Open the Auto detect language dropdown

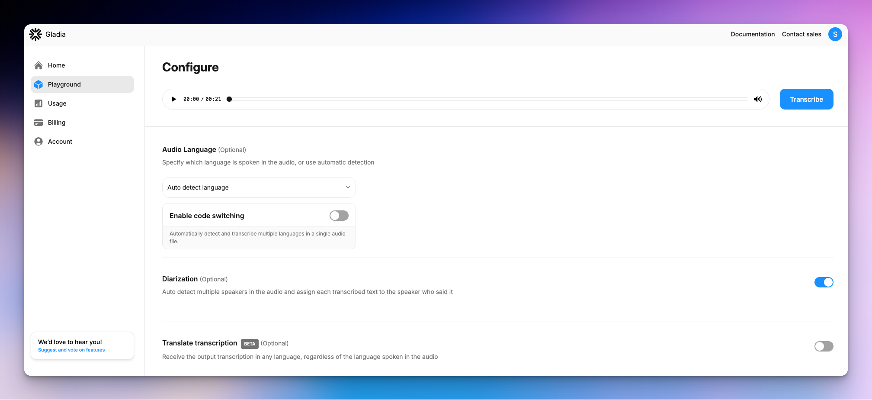[259, 187]
